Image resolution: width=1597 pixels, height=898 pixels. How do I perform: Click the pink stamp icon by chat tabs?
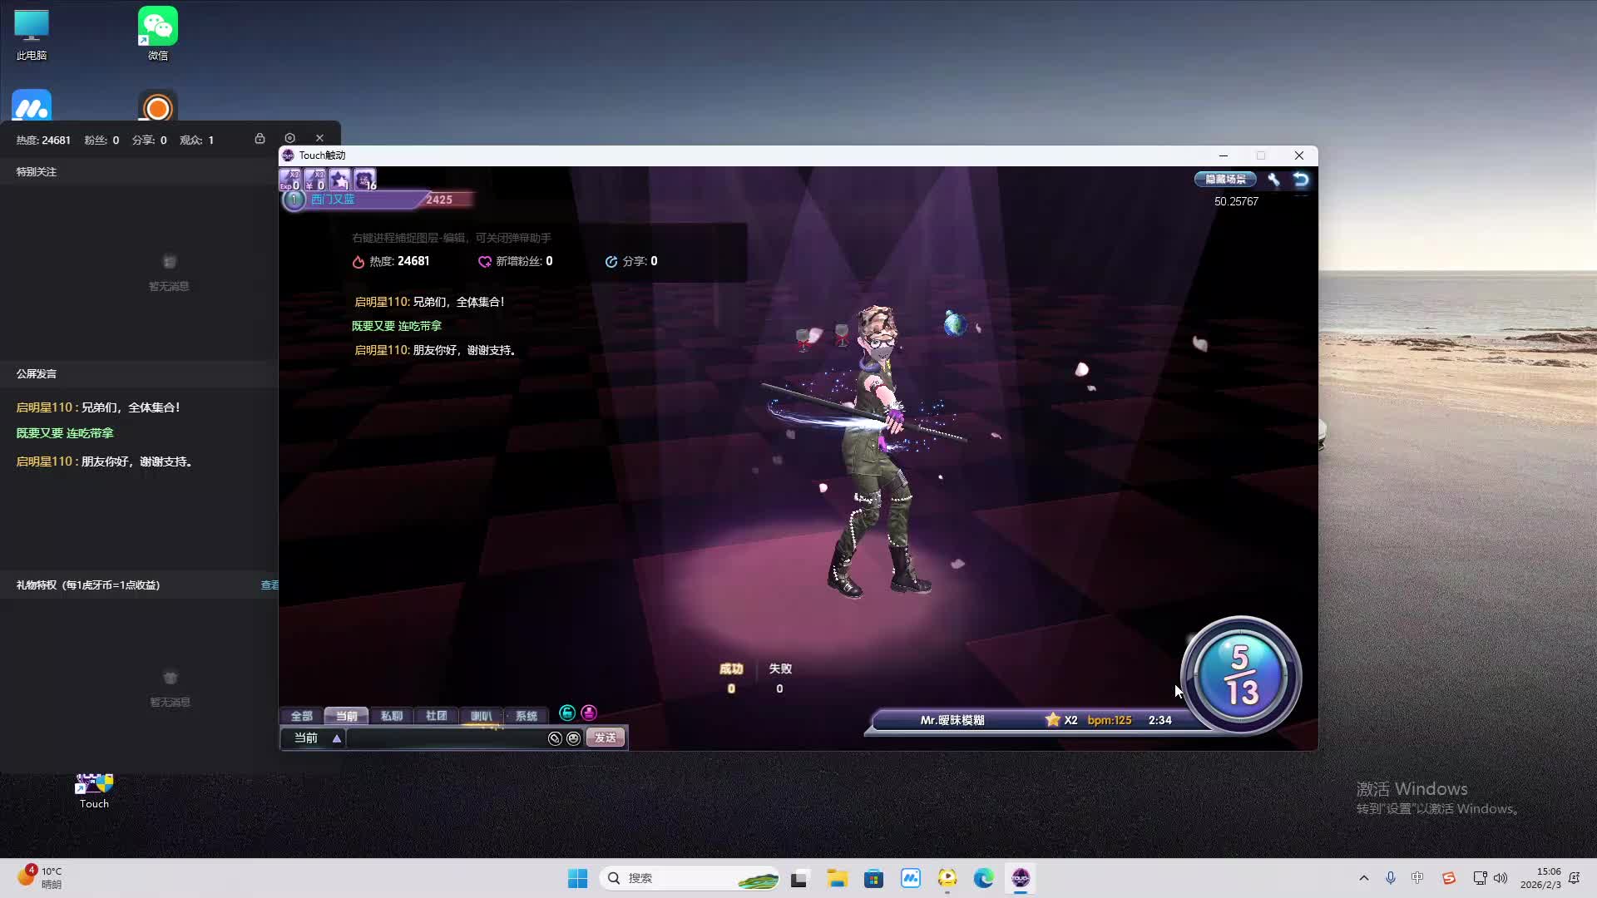589,713
